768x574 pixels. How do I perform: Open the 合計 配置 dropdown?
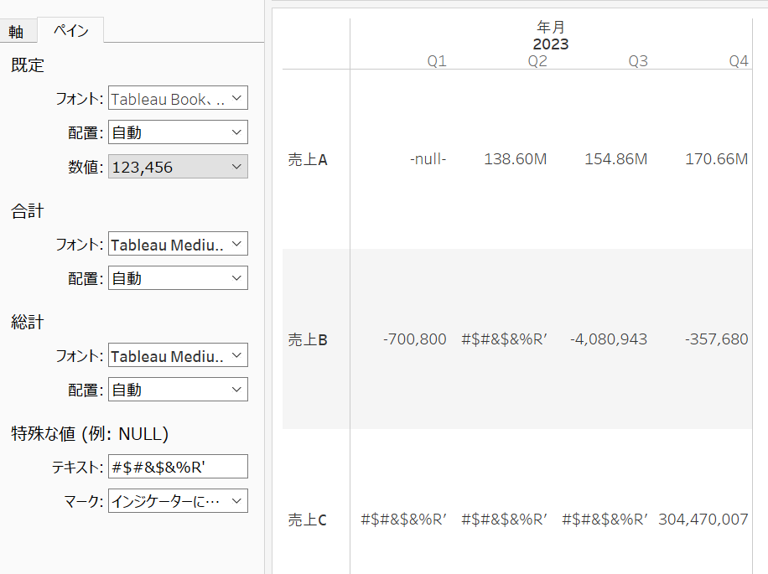click(178, 278)
